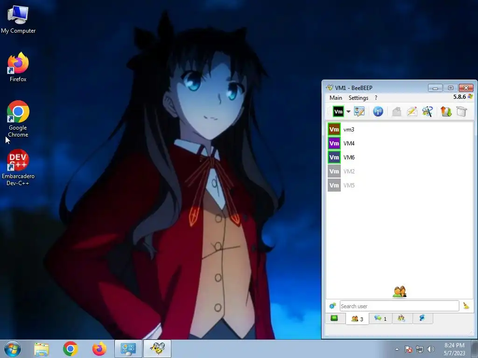Click the Action Center flag tray icon
478x358 pixels.
tap(408, 349)
